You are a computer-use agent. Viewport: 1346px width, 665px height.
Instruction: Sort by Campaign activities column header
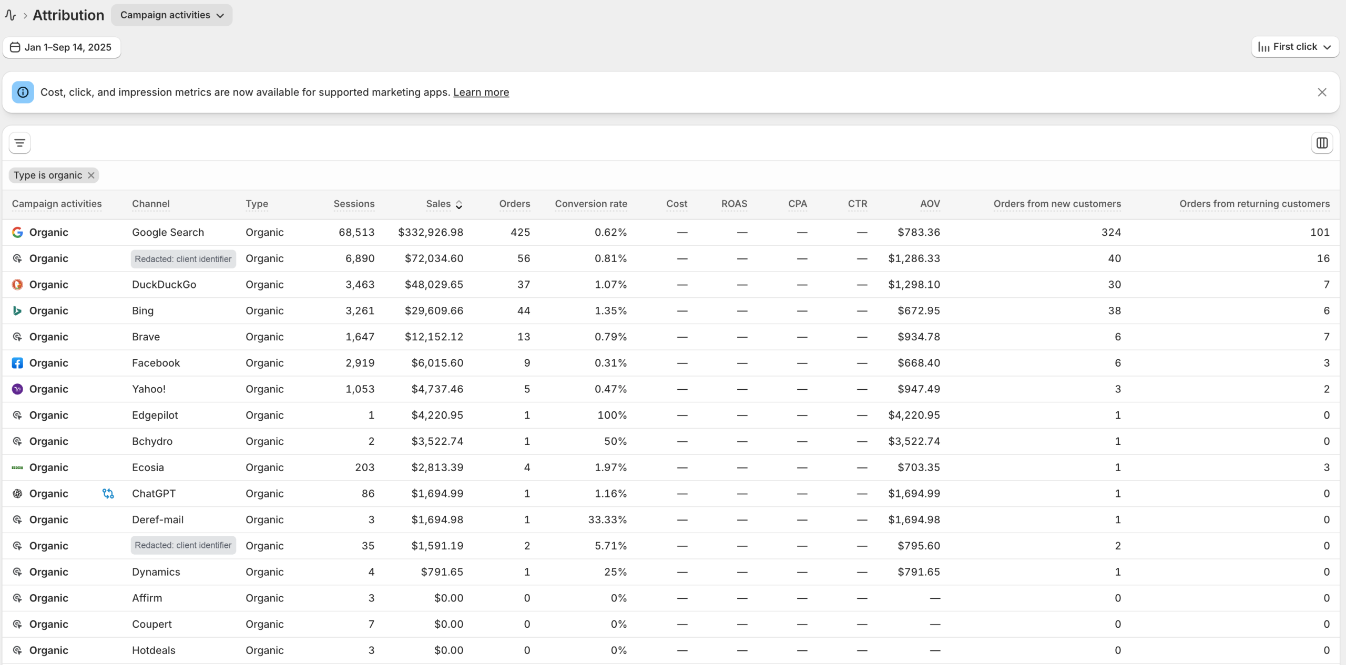57,204
